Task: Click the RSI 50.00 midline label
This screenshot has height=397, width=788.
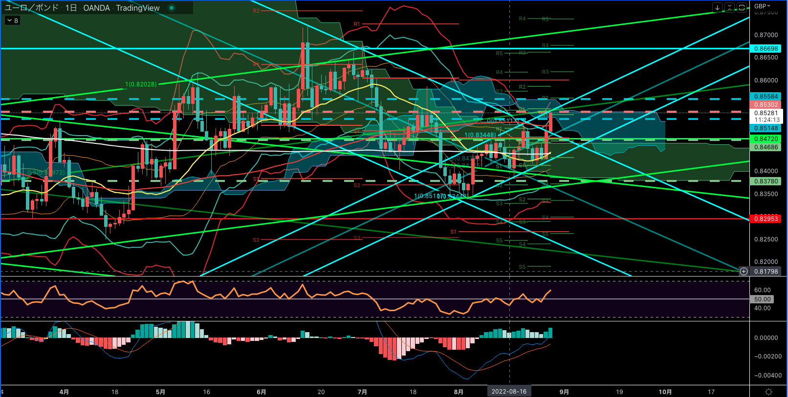Action: 762,299
